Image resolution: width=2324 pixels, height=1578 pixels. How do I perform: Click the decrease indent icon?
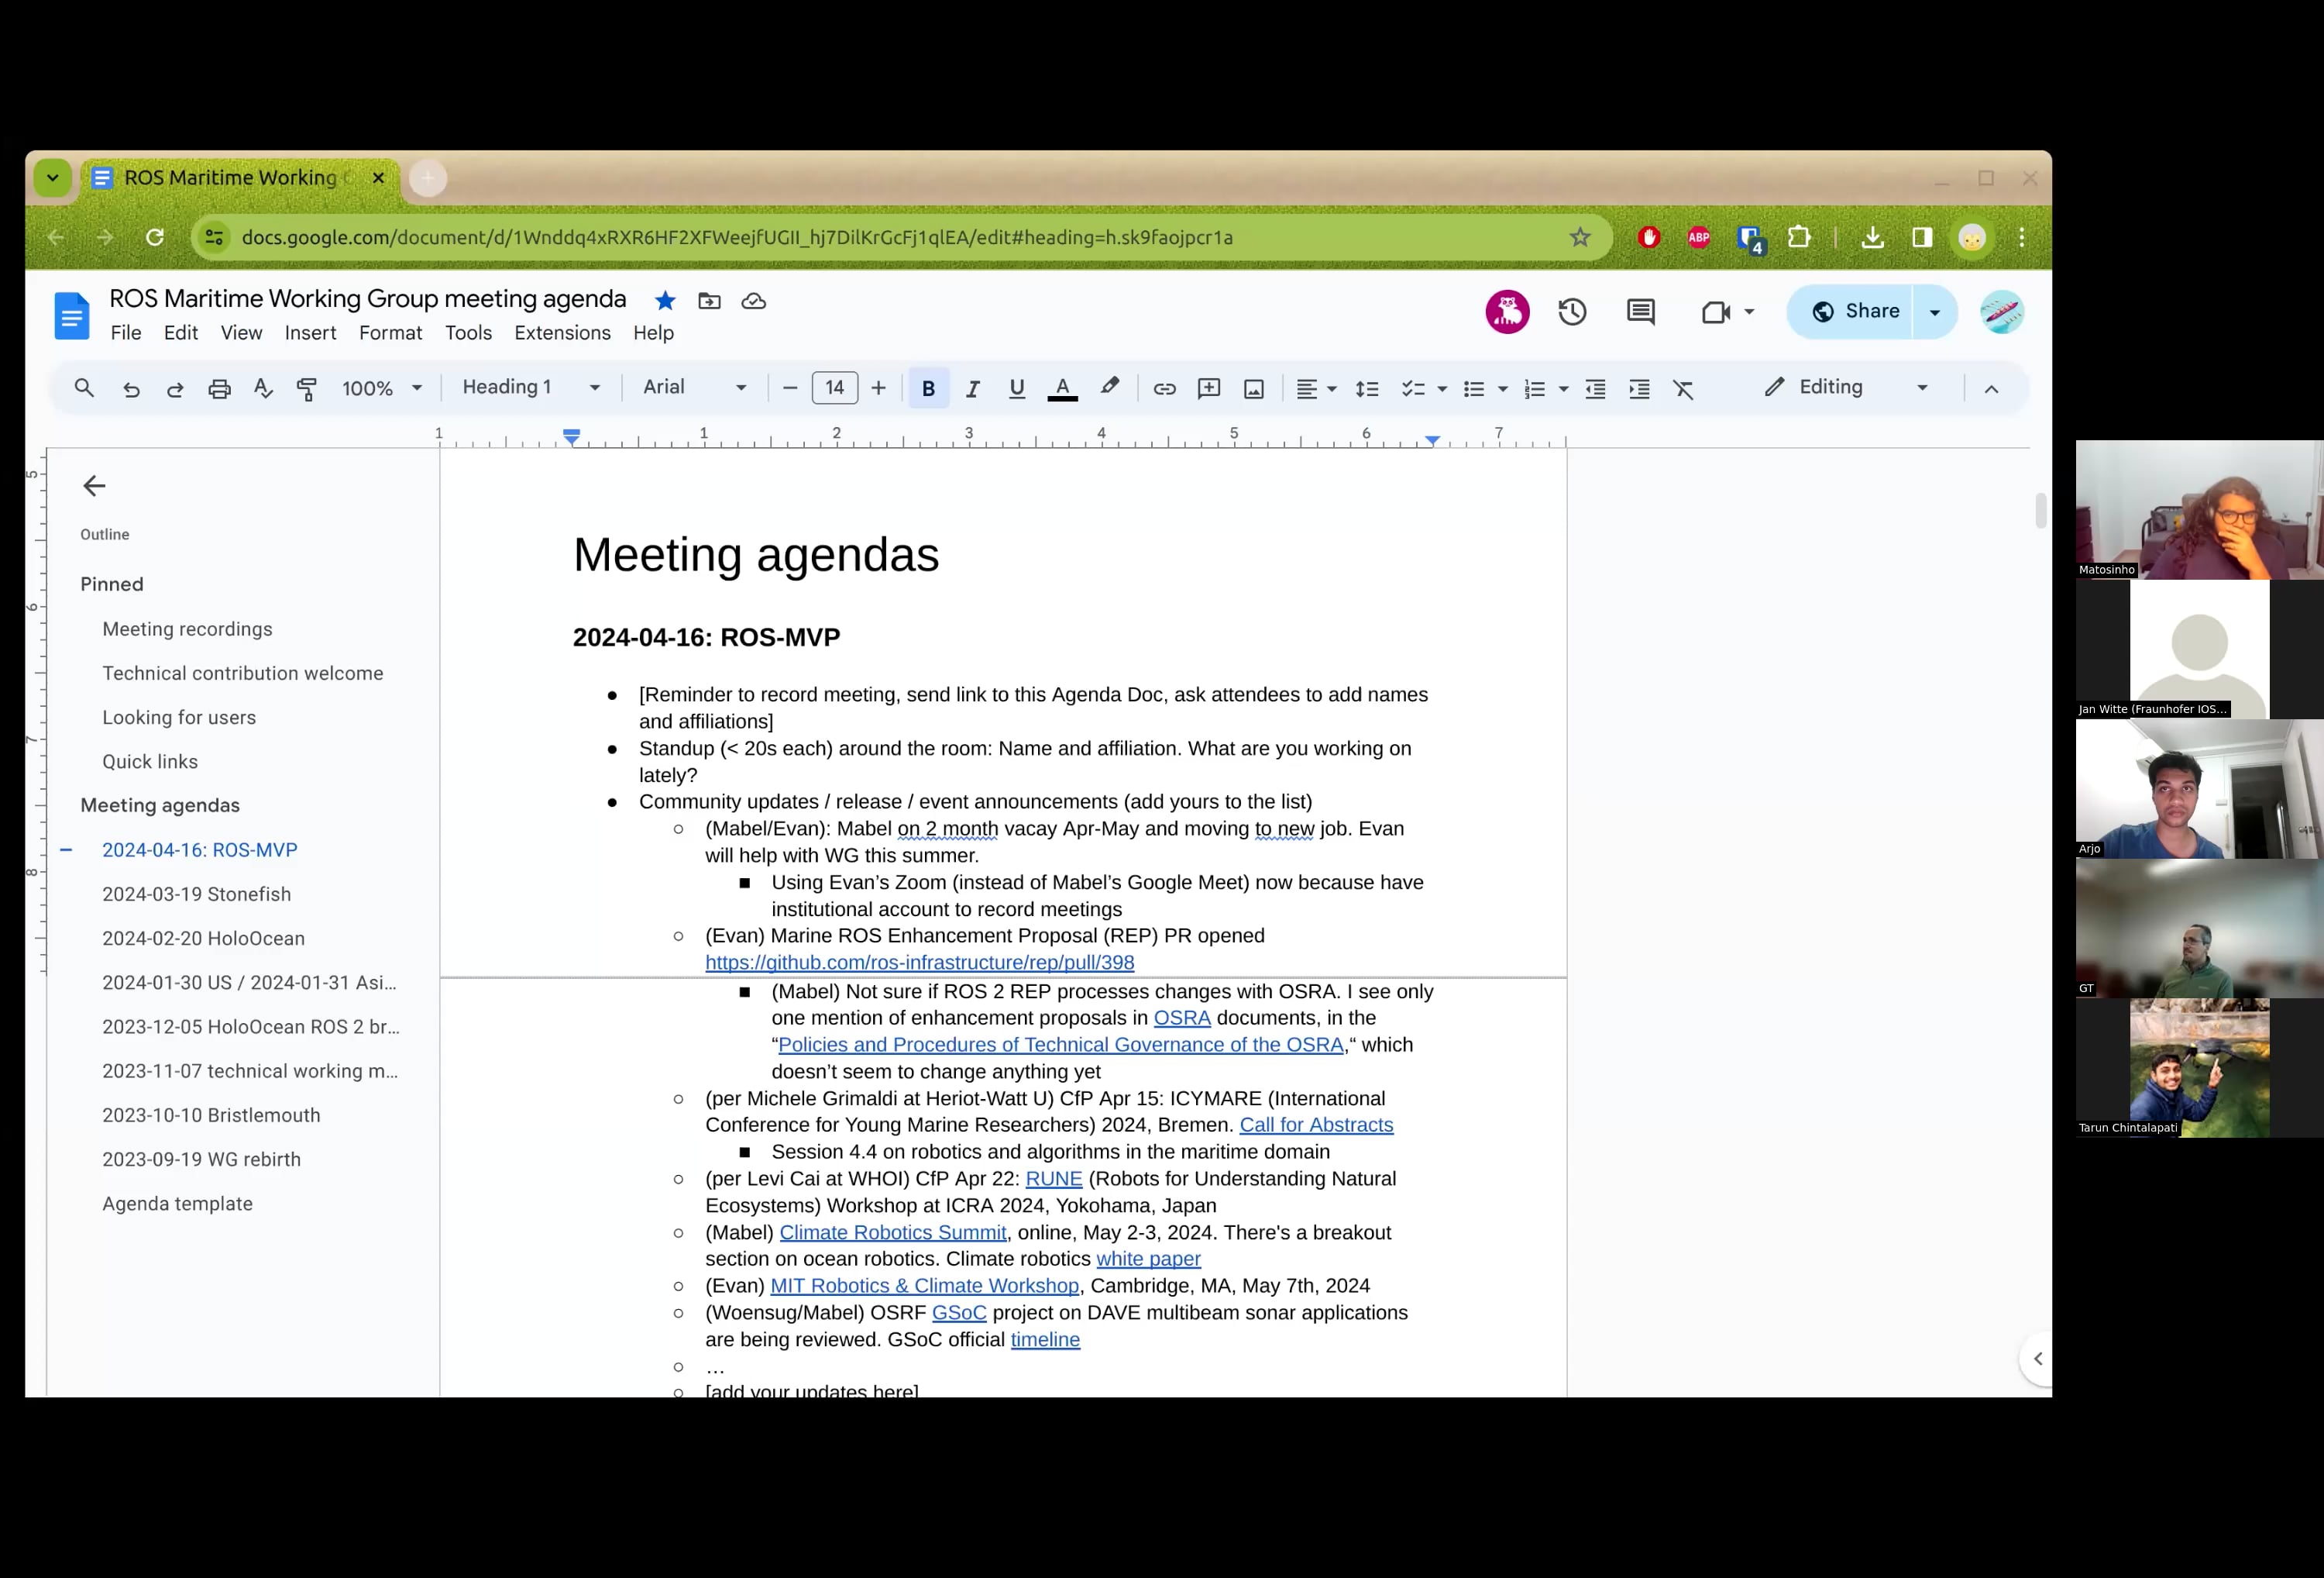coord(1595,389)
